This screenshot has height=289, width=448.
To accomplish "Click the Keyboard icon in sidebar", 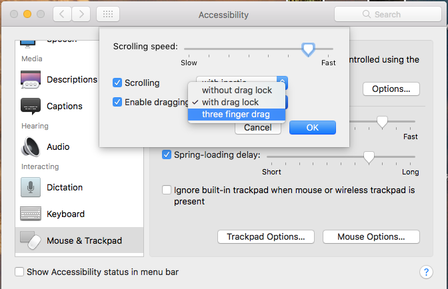I will click(31, 214).
